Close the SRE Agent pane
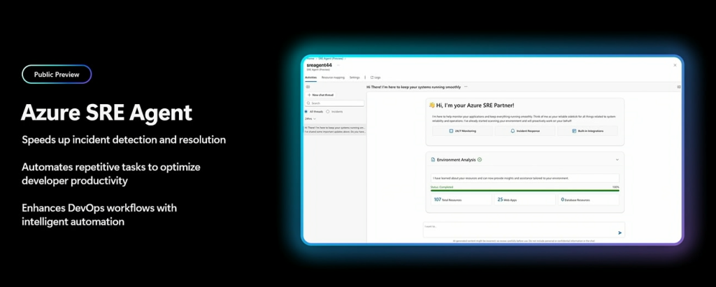Screen dimensions: 716x287 pos(675,65)
